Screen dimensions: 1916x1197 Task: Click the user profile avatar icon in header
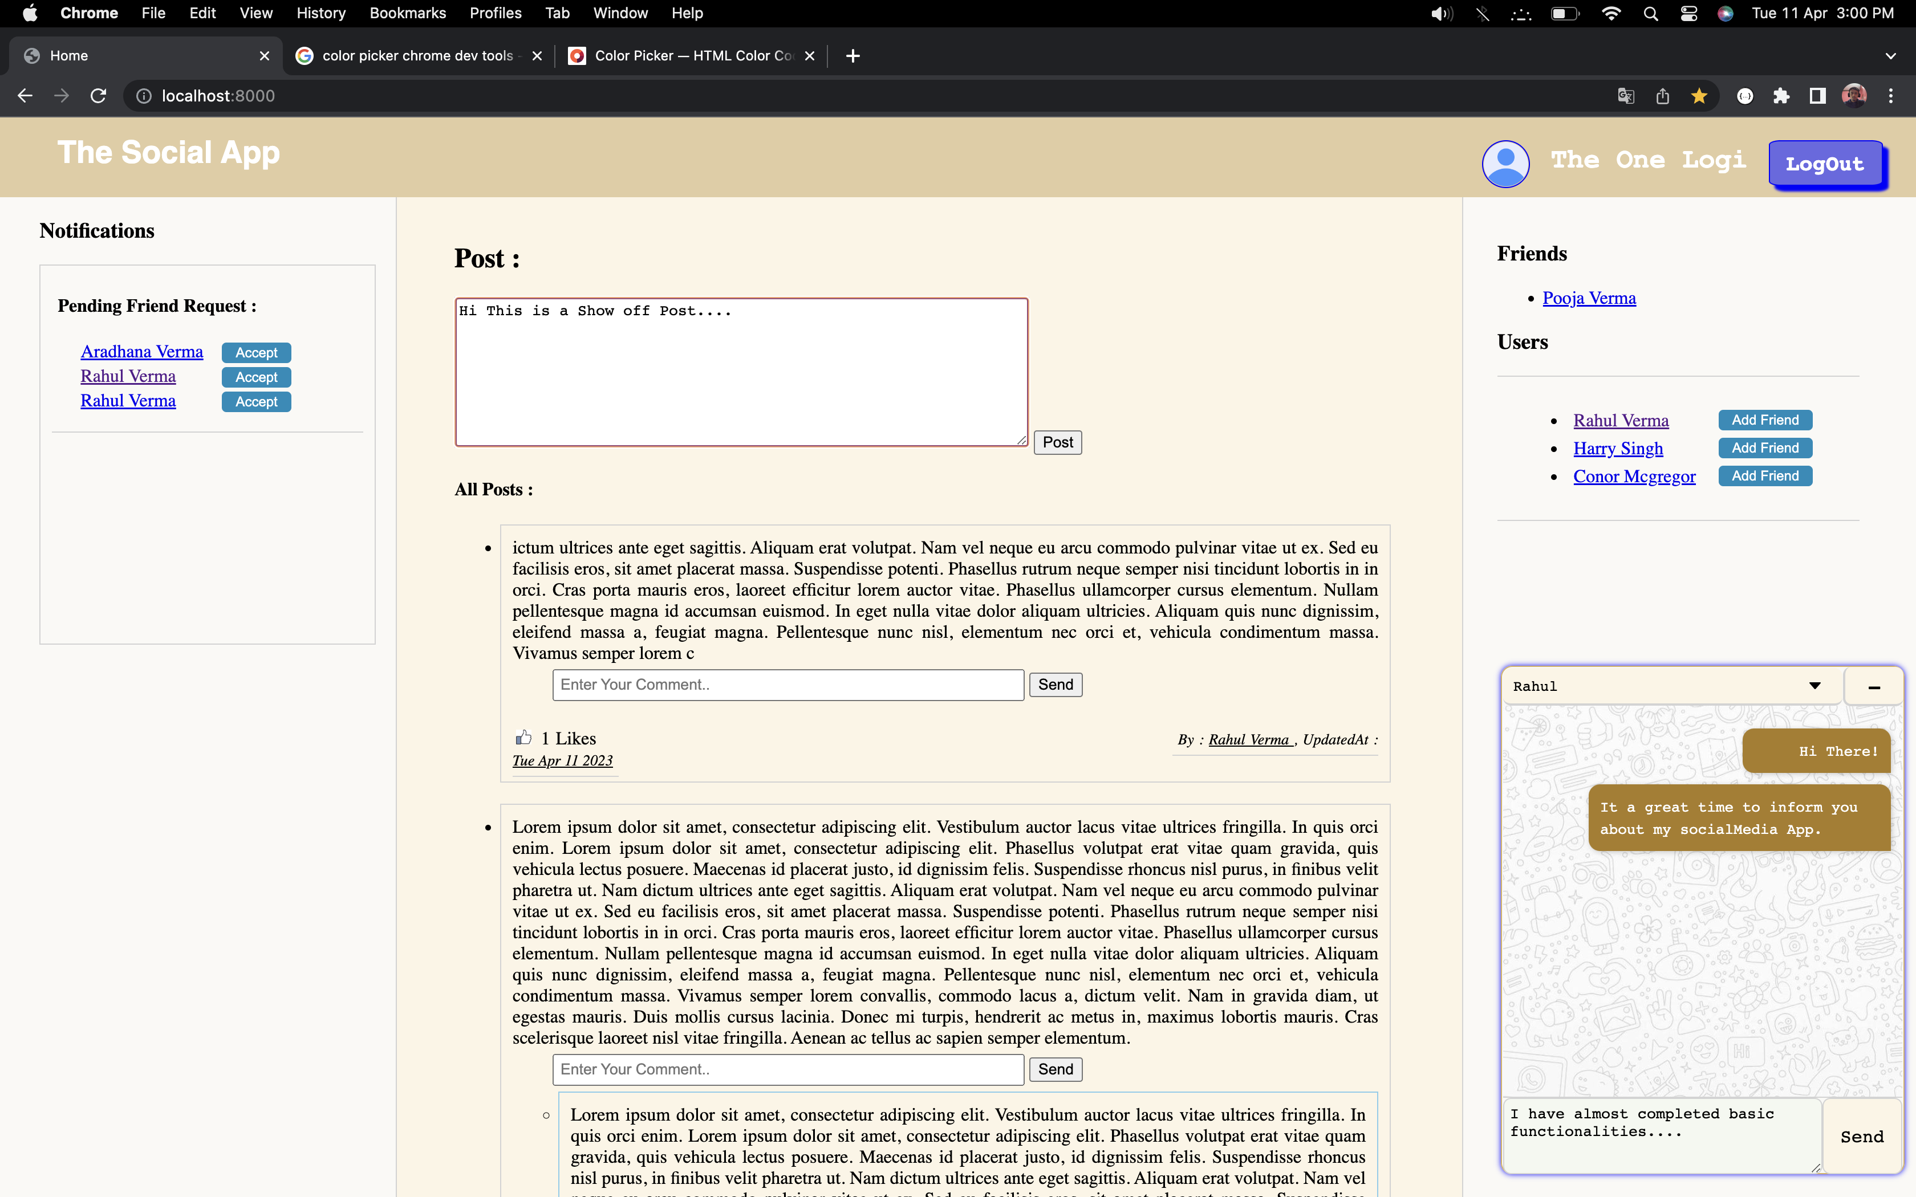click(x=1505, y=164)
